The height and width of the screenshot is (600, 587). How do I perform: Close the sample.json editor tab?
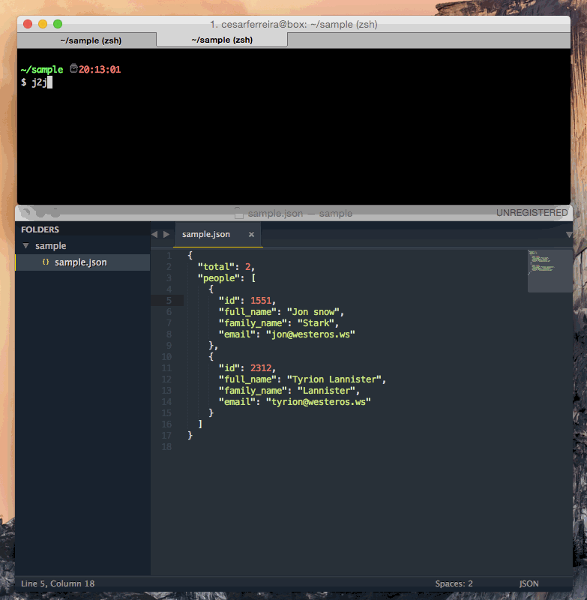click(251, 235)
